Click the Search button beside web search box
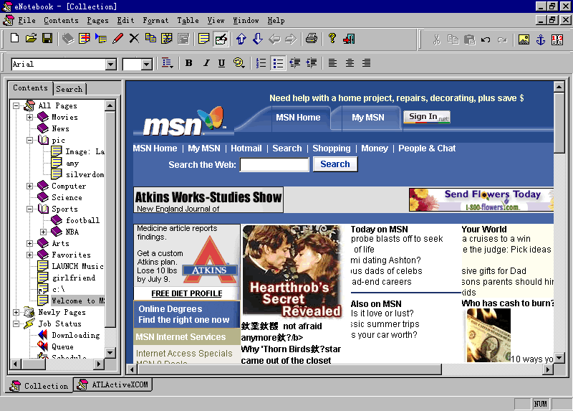The height and width of the screenshot is (411, 573). [335, 164]
